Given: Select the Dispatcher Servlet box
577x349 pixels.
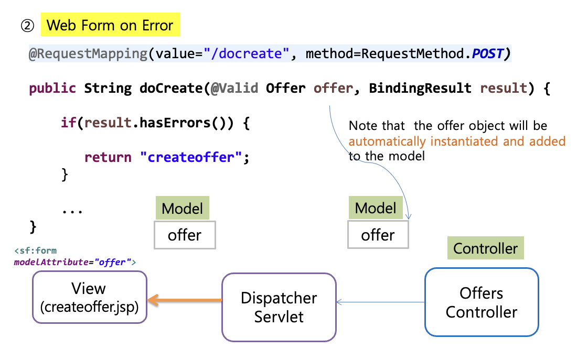Looking at the screenshot, I should click(279, 307).
